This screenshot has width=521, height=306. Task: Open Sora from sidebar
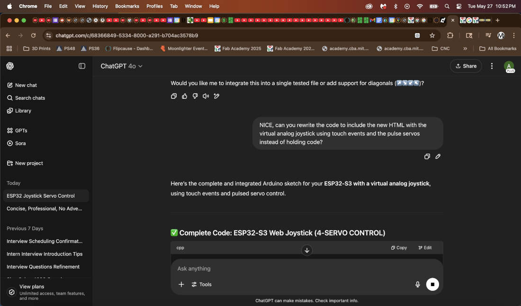[17, 143]
